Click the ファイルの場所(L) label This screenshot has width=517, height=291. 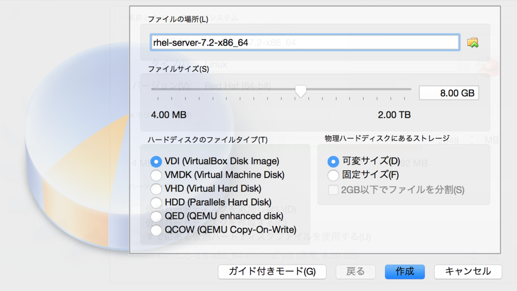pos(178,20)
